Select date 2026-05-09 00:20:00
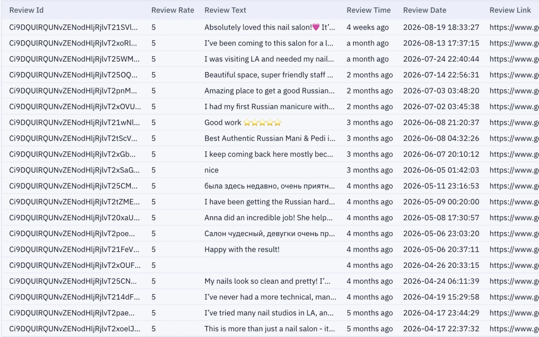539x337 pixels. [441, 202]
